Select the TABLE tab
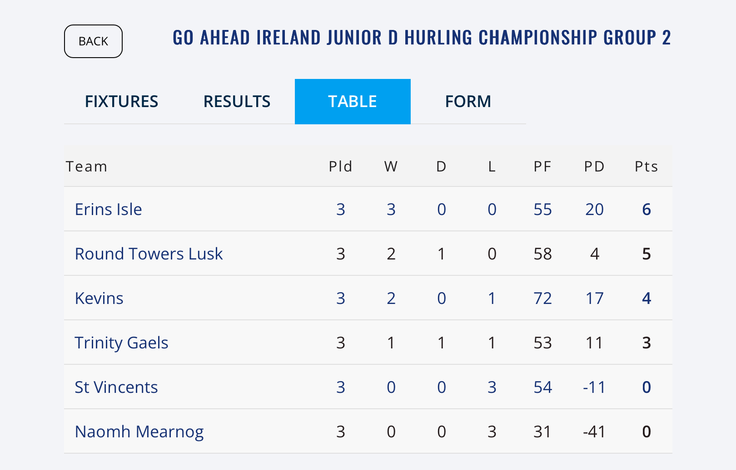Screen dimensions: 736x470 coord(353,101)
